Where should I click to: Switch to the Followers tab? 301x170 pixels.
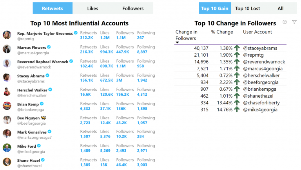pos(133,8)
